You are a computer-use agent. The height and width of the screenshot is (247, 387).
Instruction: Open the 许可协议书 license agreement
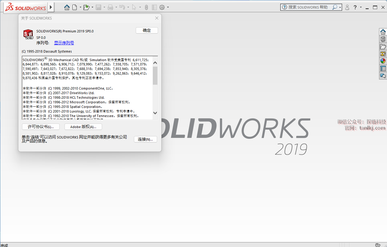[x=41, y=127]
